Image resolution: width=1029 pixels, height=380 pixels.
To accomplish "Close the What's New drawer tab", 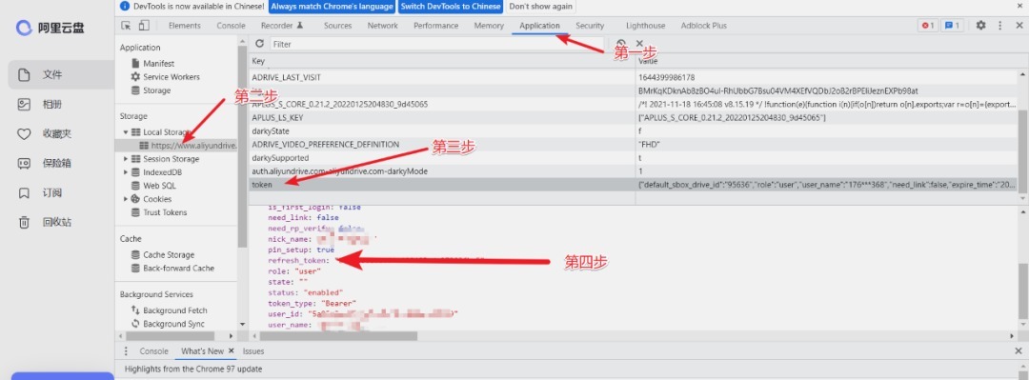I will coord(231,351).
